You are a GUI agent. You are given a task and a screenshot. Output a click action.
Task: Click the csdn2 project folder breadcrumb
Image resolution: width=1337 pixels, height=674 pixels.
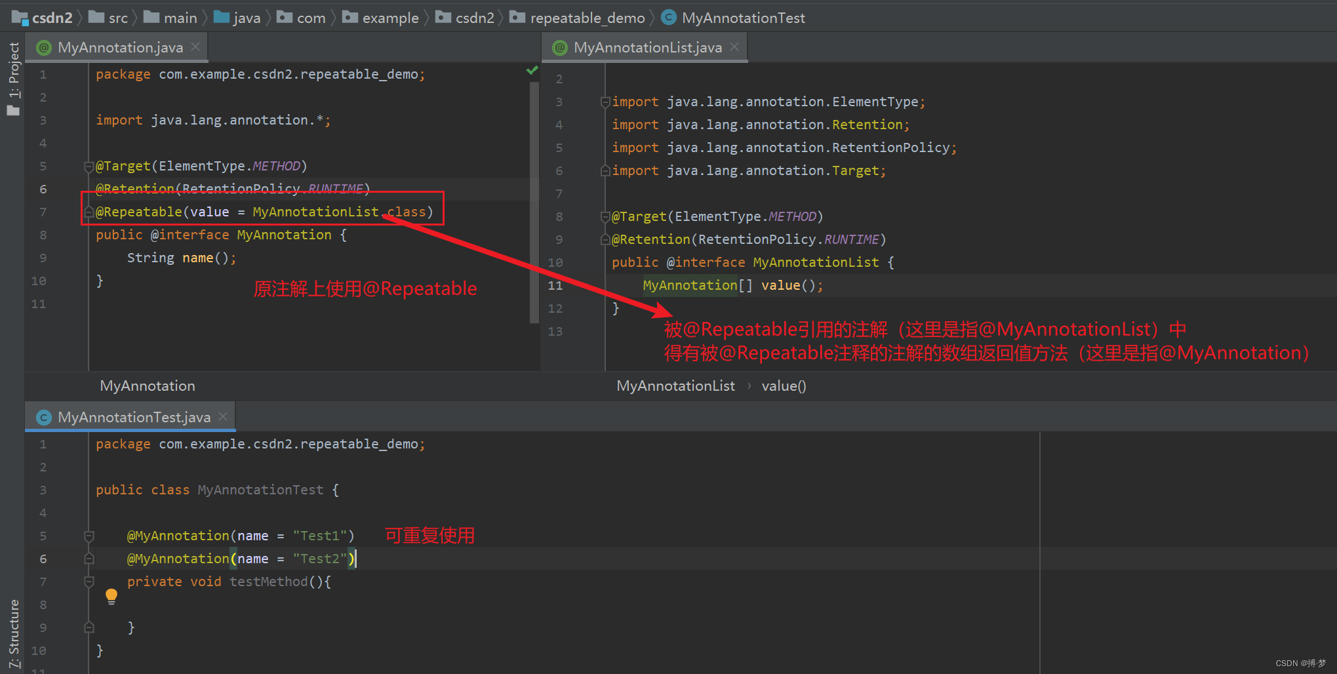pyautogui.click(x=42, y=18)
